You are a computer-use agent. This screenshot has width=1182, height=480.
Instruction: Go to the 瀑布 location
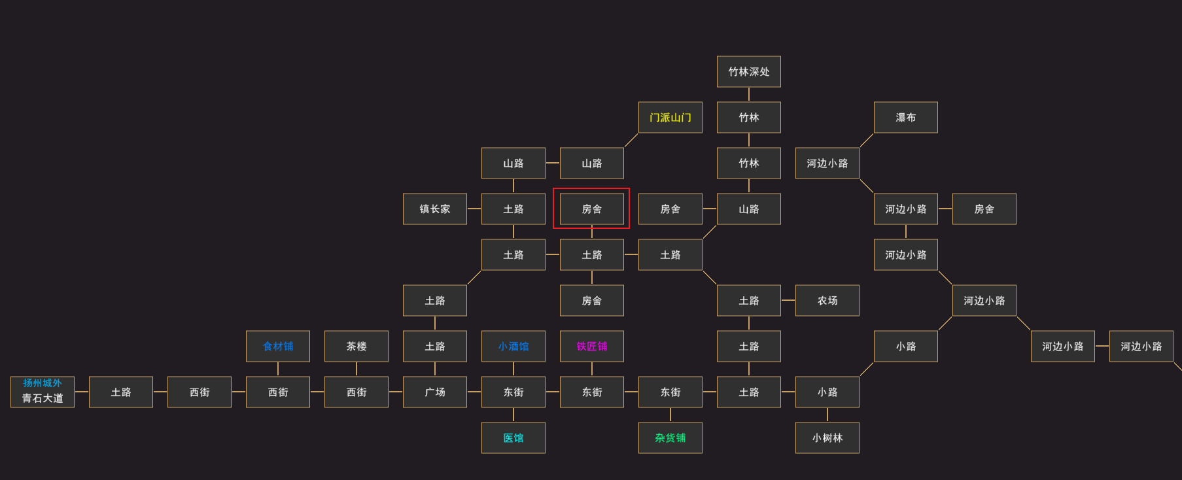905,117
